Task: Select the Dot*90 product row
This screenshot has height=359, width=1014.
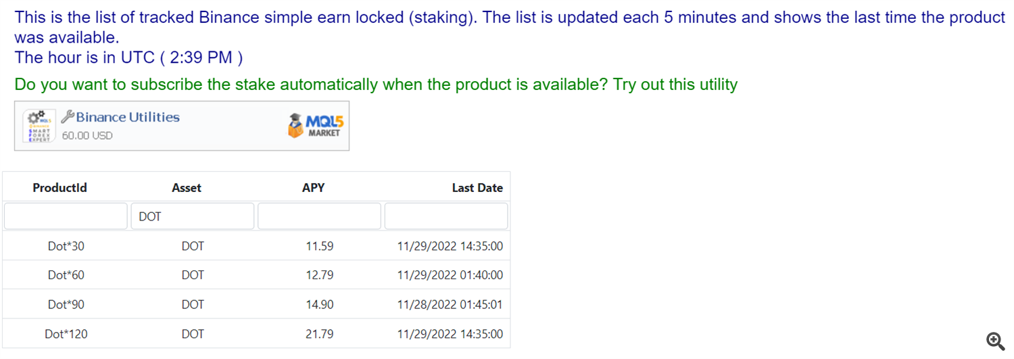Action: [256, 304]
